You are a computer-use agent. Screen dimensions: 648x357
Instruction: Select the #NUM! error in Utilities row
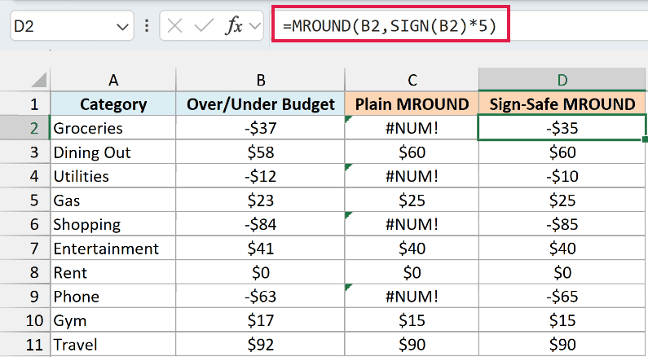[412, 176]
